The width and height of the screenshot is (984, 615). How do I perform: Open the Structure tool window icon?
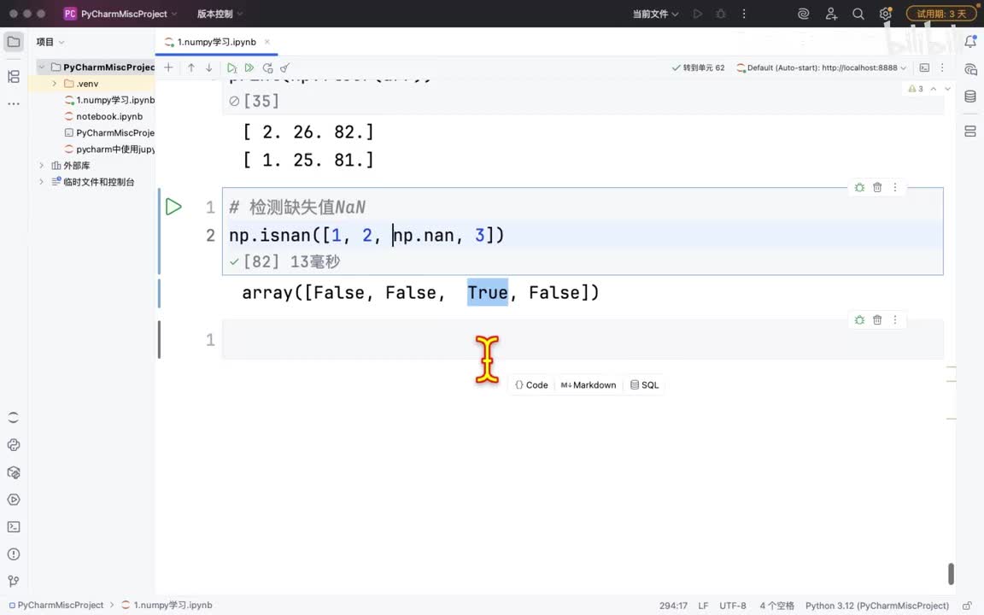(13, 77)
